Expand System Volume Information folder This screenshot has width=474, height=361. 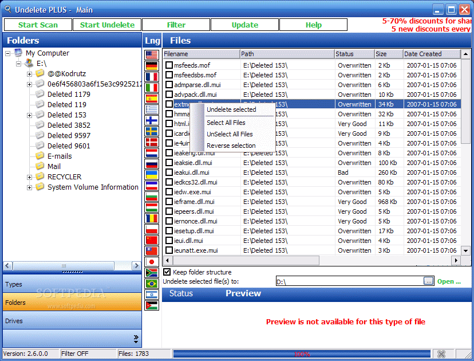pos(29,187)
